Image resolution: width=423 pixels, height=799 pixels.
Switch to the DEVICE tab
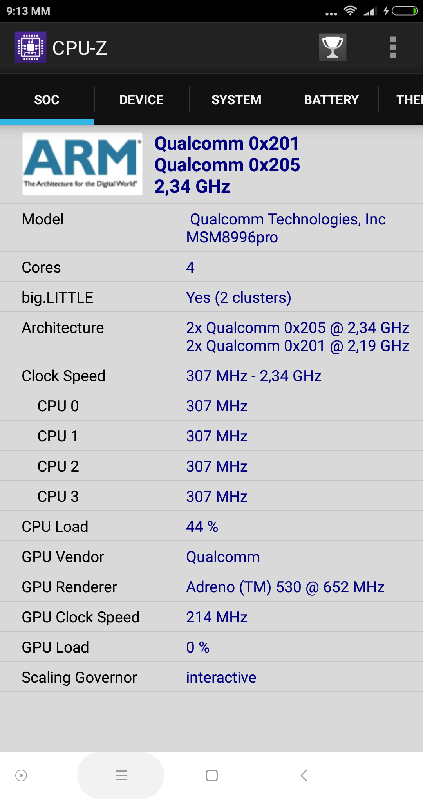[x=141, y=100]
